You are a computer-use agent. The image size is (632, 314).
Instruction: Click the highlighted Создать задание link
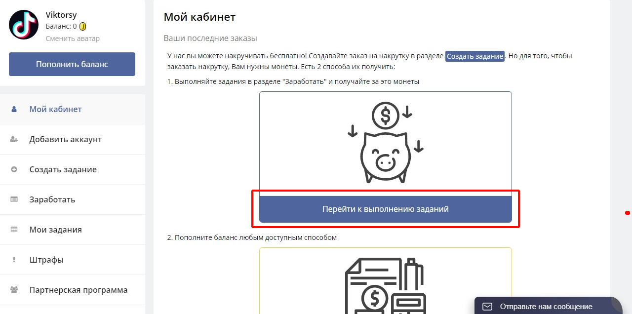click(475, 56)
